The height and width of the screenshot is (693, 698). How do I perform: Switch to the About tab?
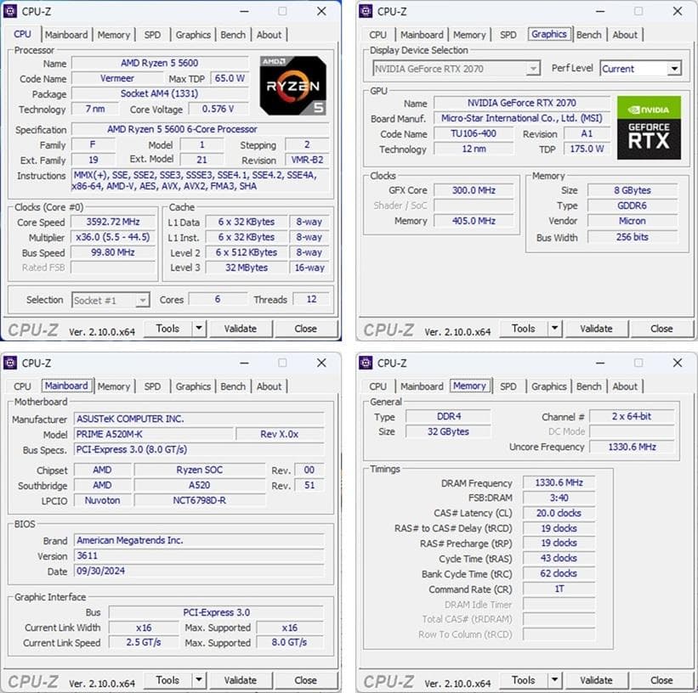(x=270, y=34)
